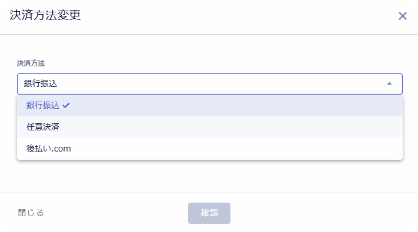418x232 pixels.
Task: Select the 銀行振込 option in the list
Action: pos(210,106)
